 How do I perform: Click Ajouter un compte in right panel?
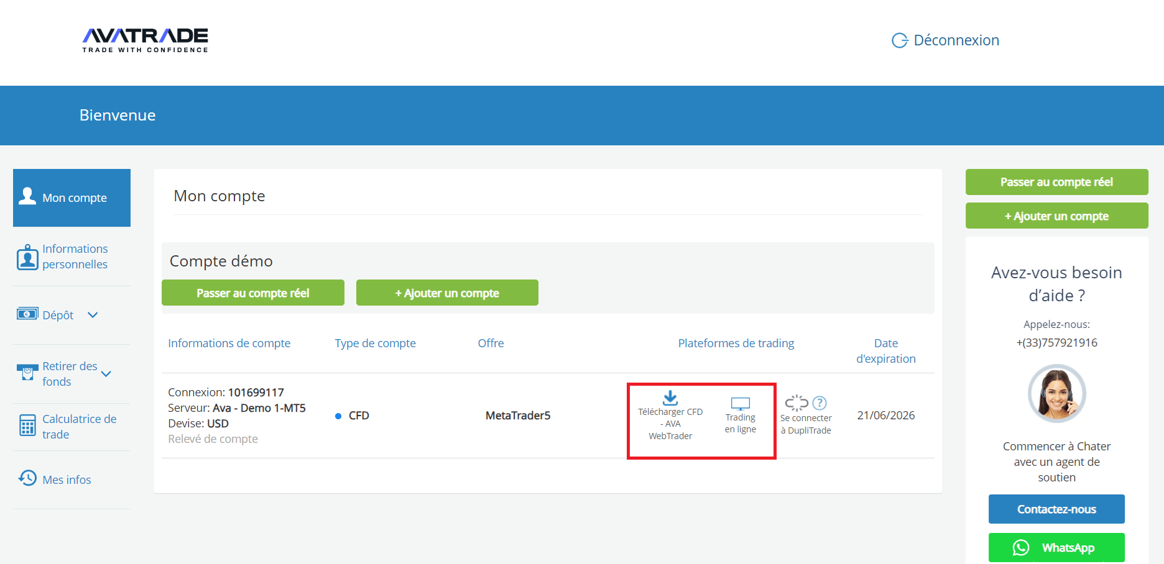[x=1056, y=216]
